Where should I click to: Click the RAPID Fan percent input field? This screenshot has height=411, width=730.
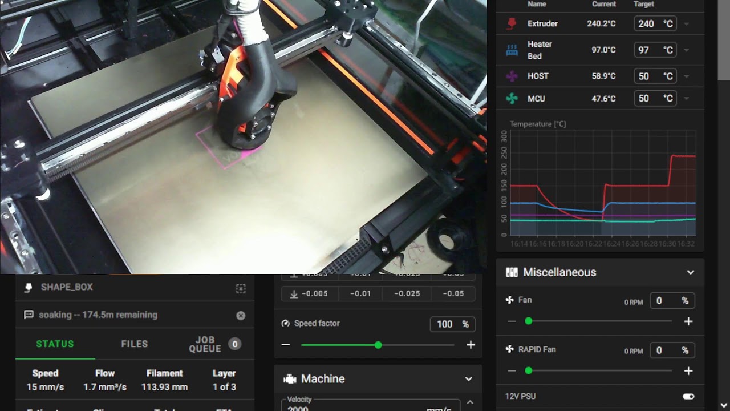tap(672, 350)
